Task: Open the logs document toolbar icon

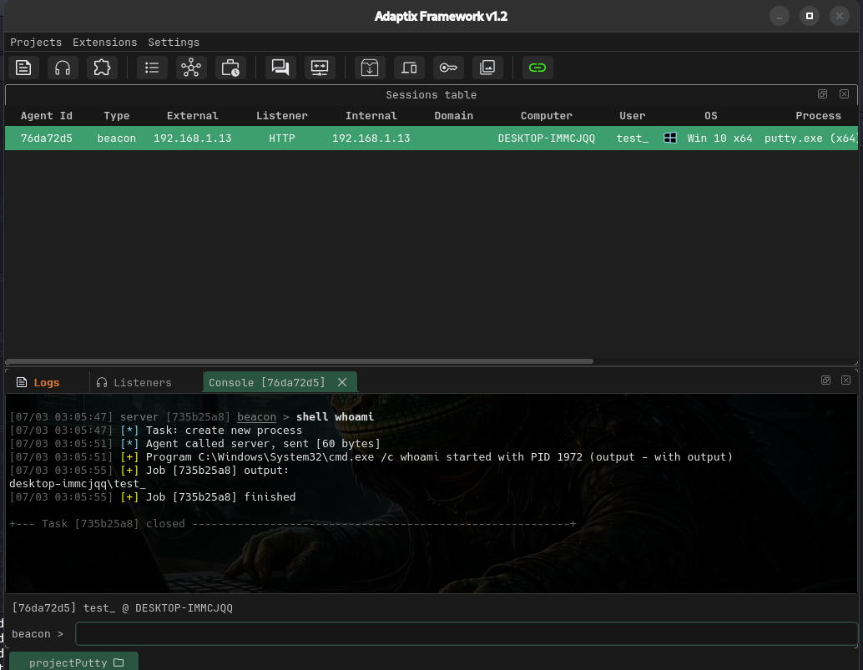Action: coord(24,68)
